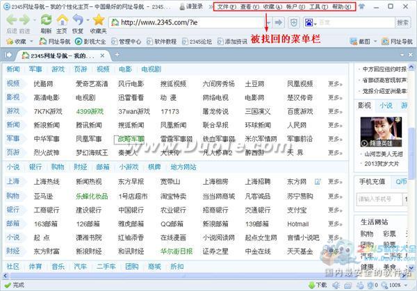
Task: Open the 亚马逊 link
Action: [43, 197]
